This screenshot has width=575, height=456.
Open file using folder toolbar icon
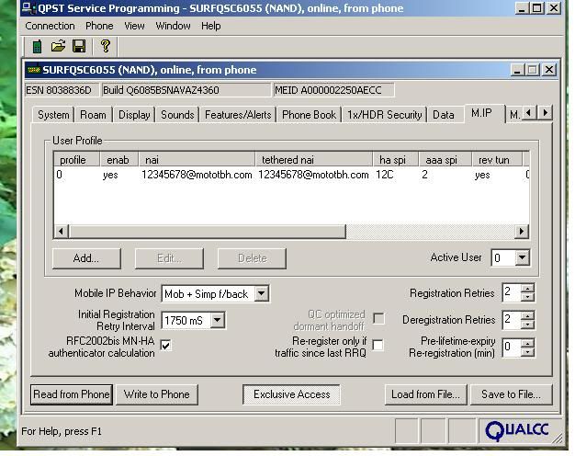58,46
